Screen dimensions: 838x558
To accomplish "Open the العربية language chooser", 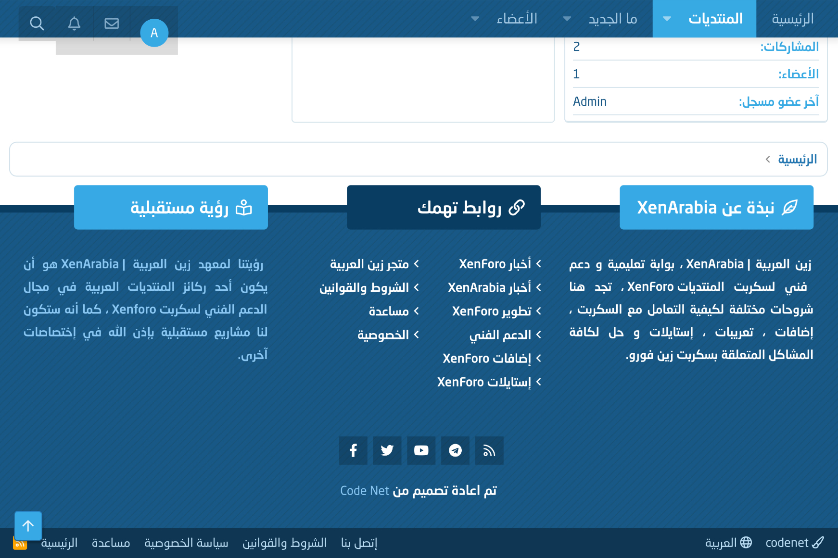I will [728, 543].
